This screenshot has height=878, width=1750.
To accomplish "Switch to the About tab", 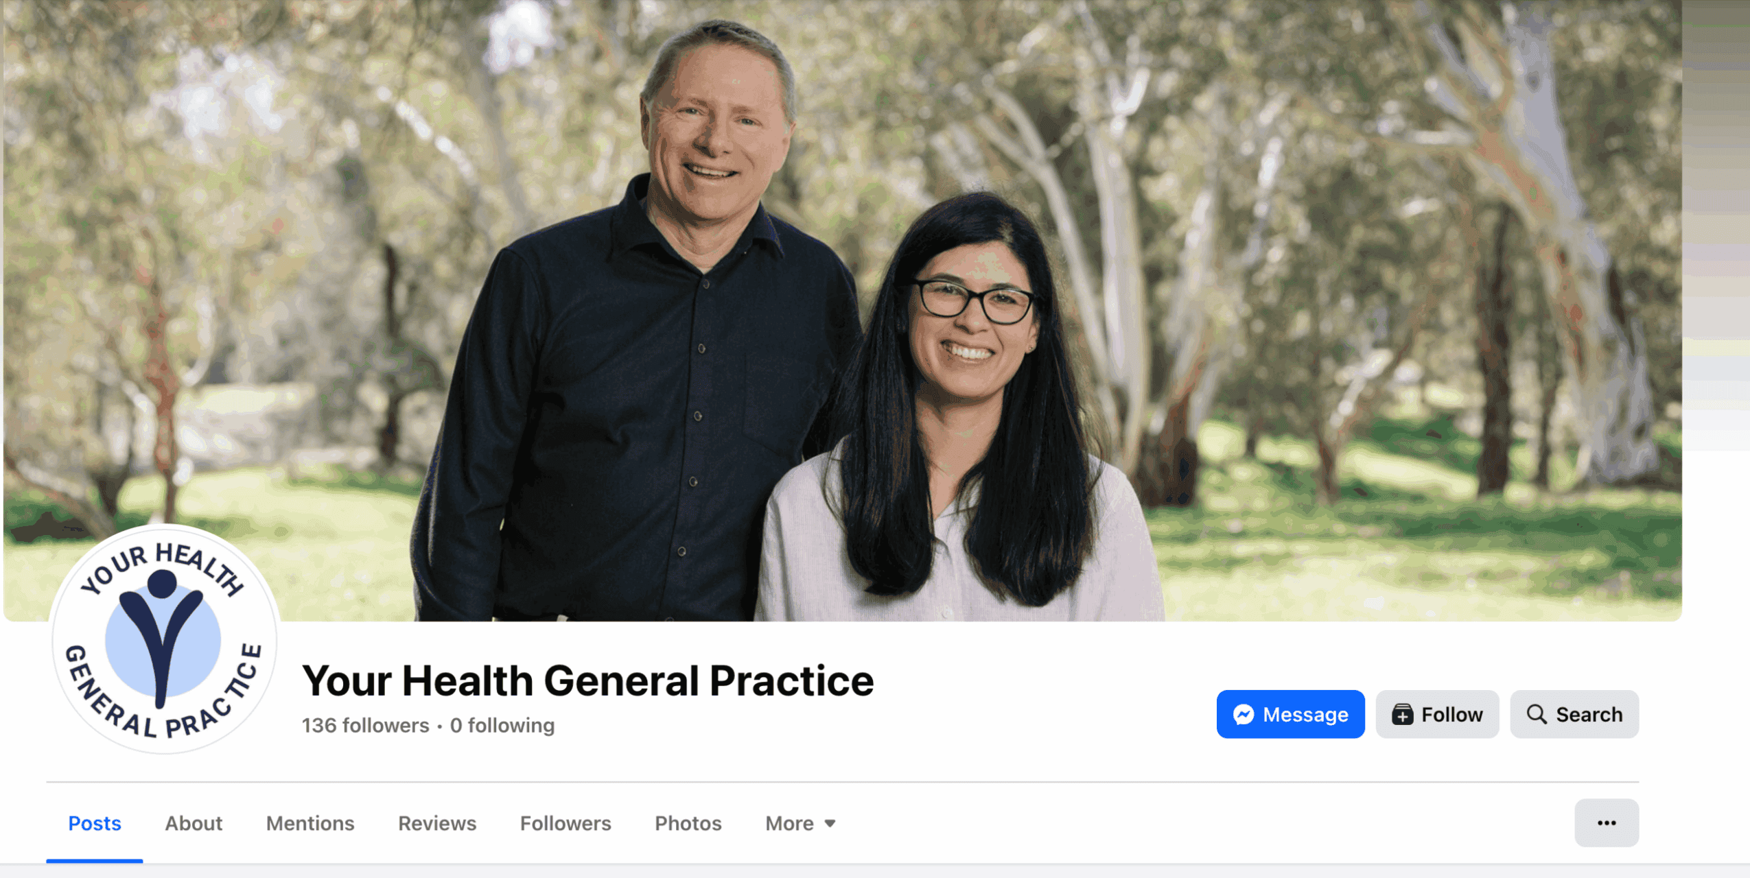I will [x=194, y=823].
